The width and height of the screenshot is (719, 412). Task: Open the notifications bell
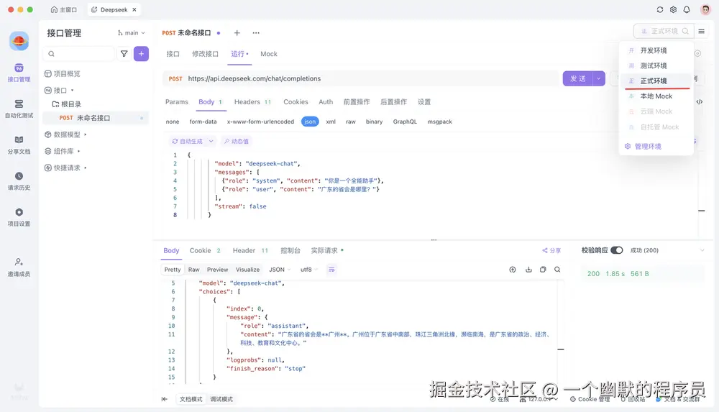687,9
